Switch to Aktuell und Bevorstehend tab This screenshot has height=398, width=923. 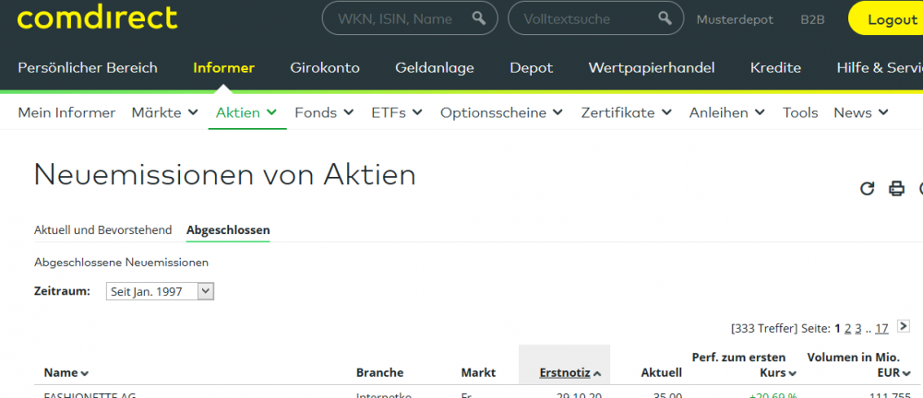(103, 230)
